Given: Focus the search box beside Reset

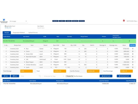Looking at the screenshot, I should coord(30,76).
